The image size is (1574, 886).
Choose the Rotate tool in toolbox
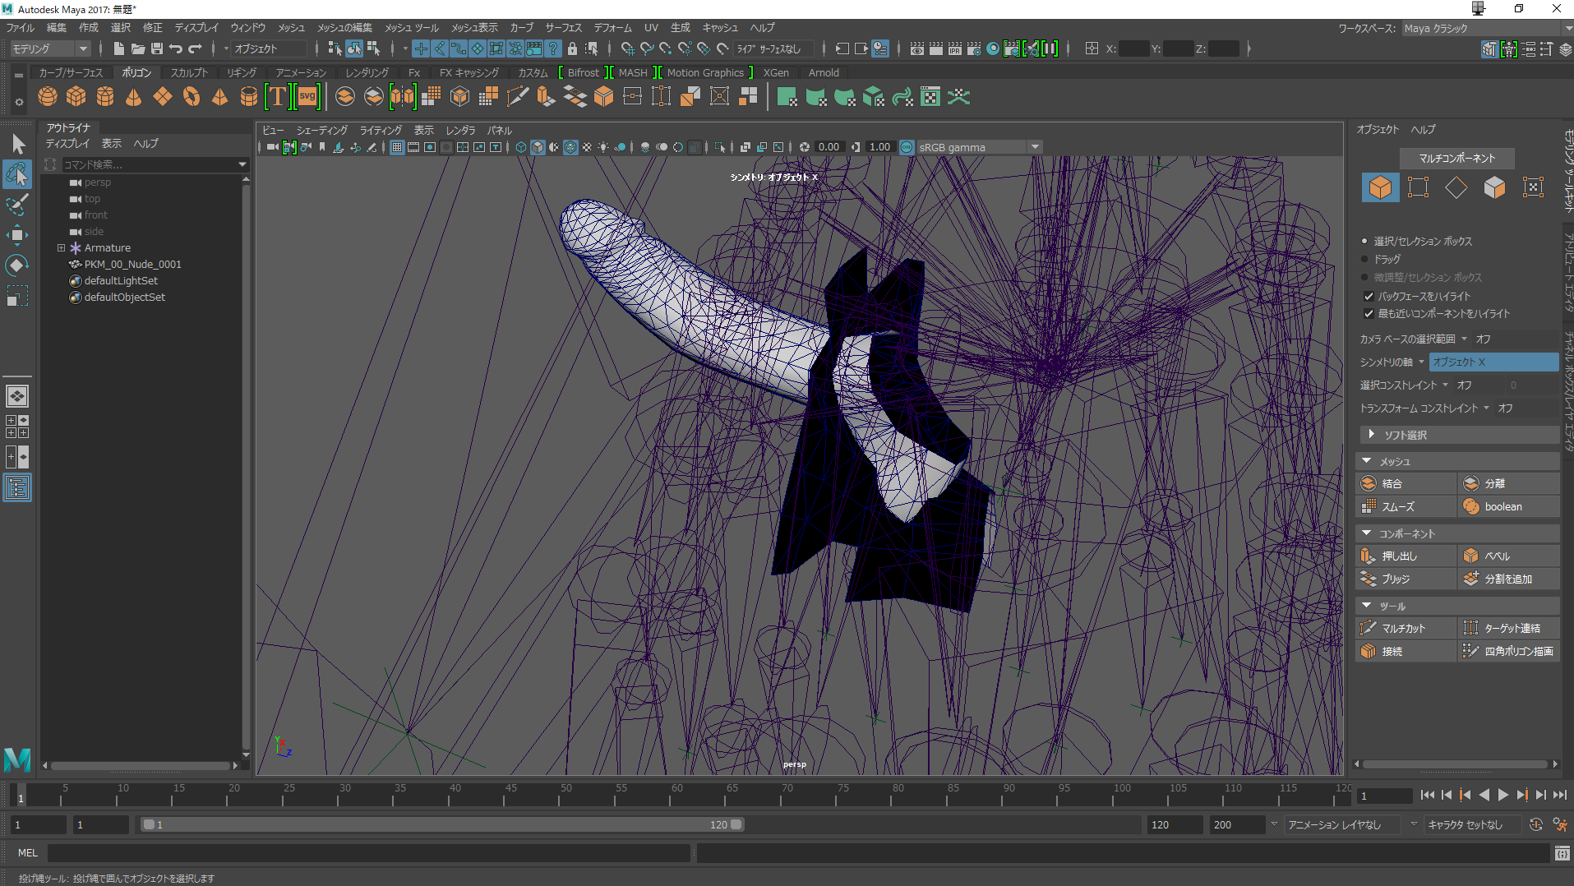17,265
